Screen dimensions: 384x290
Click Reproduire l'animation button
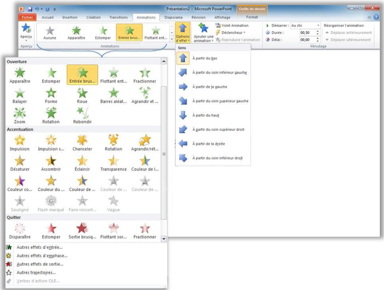tap(238, 40)
